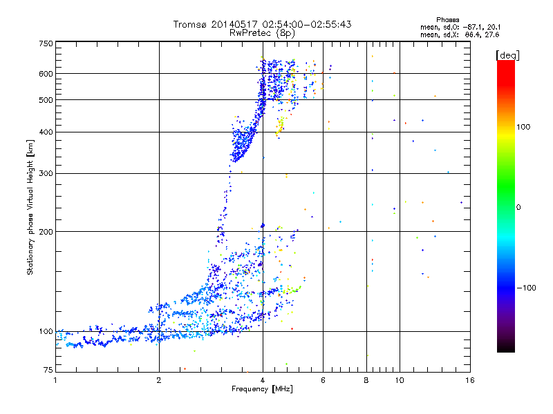
Task: Click the y-axis tick label '500'
Action: coord(46,100)
